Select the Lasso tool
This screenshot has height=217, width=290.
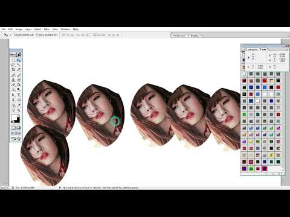tap(13, 64)
